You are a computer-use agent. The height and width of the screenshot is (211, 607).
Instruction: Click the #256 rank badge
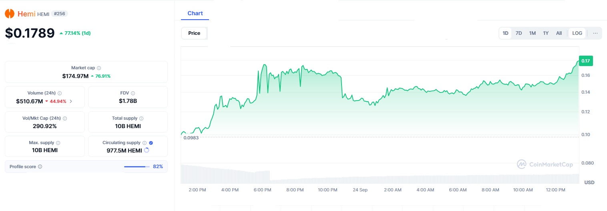click(x=60, y=14)
